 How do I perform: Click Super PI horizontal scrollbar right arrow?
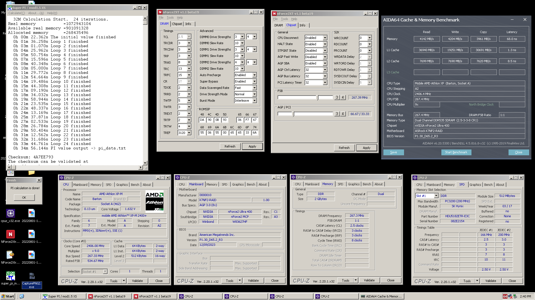141,167
